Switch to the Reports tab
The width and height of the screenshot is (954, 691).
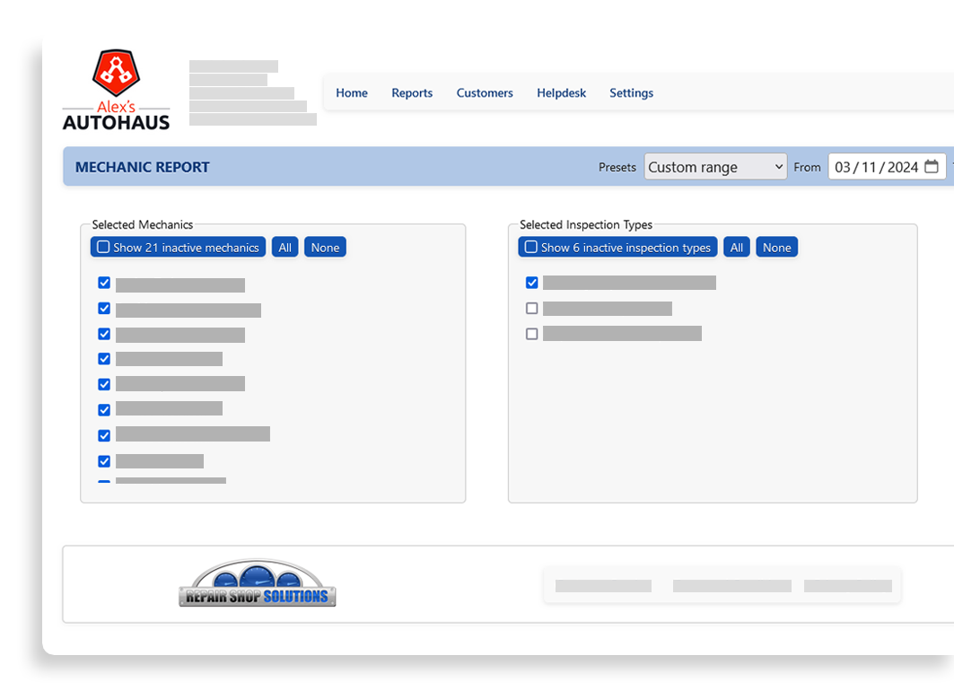coord(412,92)
